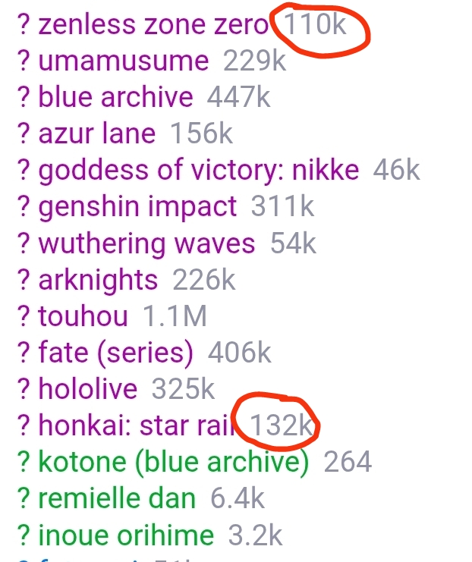Viewport: 472px width, 562px height.
Task: Open wiki question mark beside inoue orihime
Action: tap(24, 535)
